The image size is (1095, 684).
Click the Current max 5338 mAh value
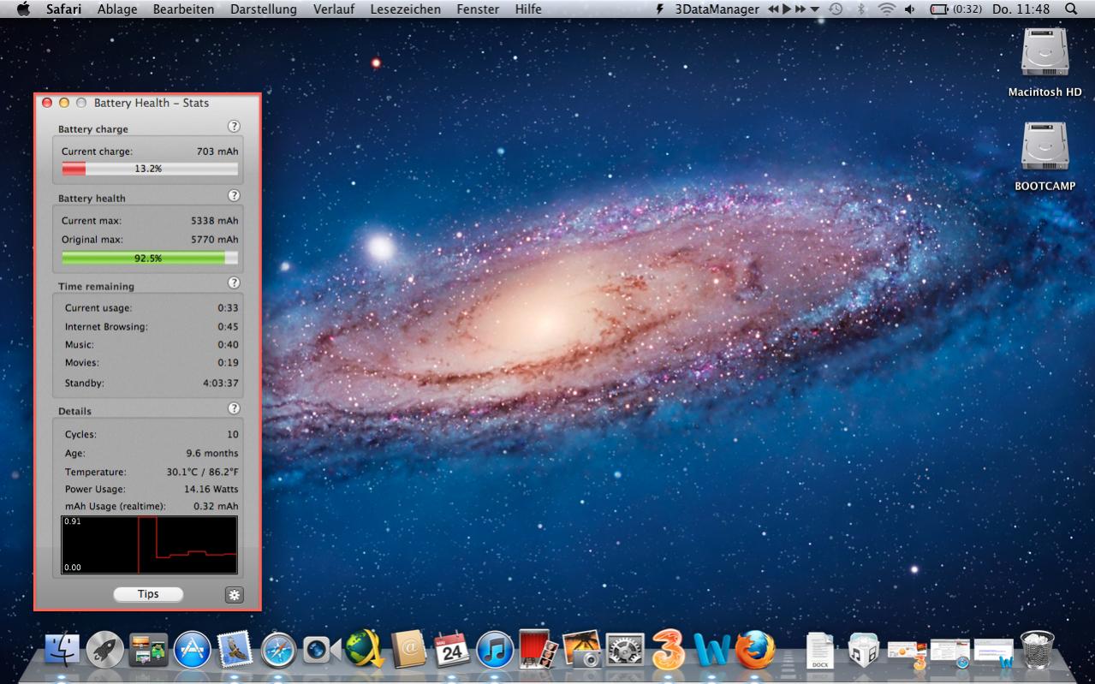click(x=215, y=221)
